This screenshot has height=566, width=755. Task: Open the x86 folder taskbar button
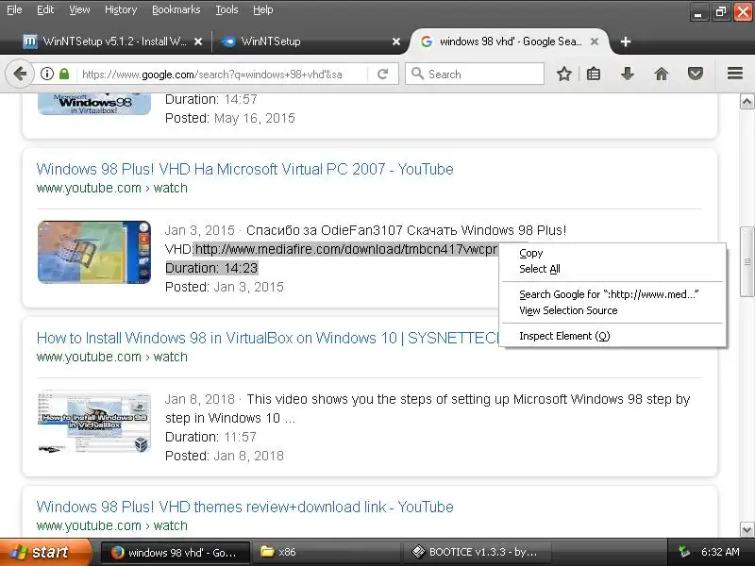pos(326,553)
